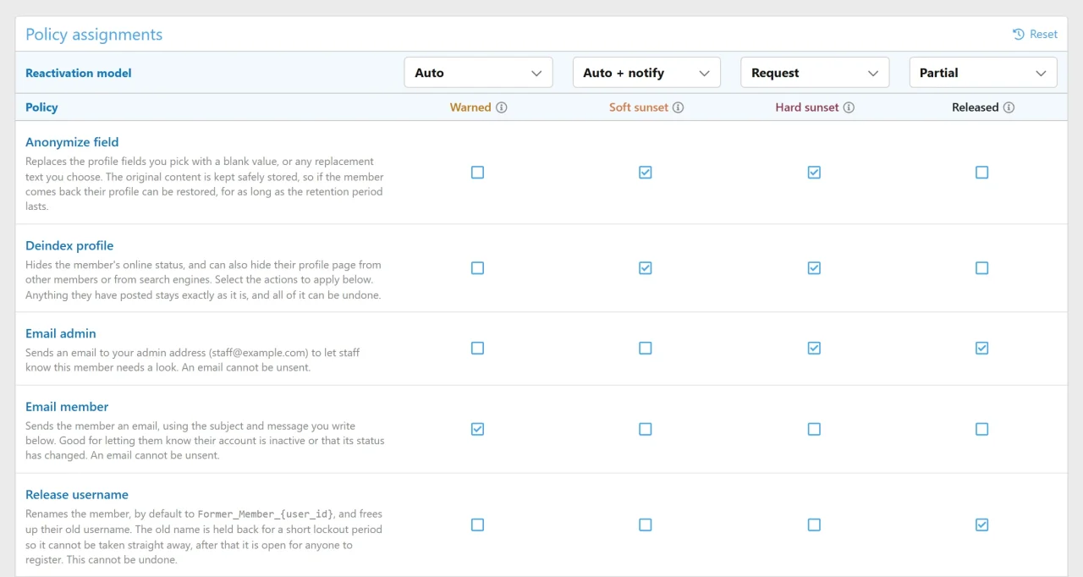Viewport: 1083px width, 577px height.
Task: Click the Anonymize field policy title
Action: click(x=72, y=142)
